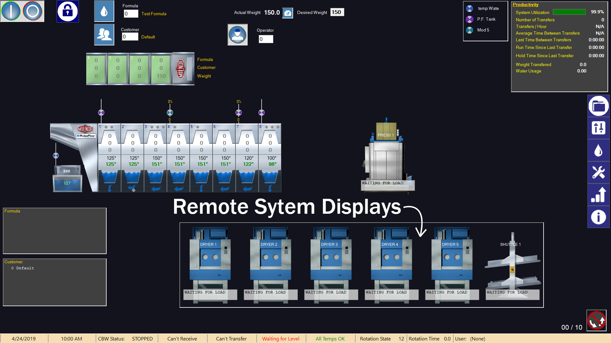Select the Dryer 5 remote display
Image resolution: width=611 pixels, height=343 pixels.
pyautogui.click(x=452, y=265)
